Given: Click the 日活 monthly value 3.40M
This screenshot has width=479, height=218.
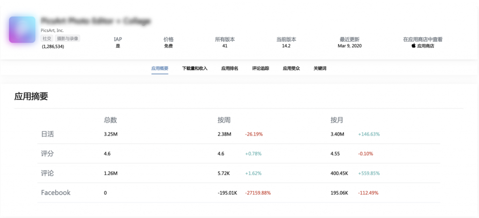Looking at the screenshot, I should [337, 134].
